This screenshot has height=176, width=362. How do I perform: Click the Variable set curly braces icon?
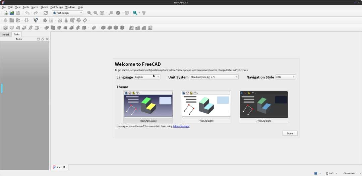(26, 20)
